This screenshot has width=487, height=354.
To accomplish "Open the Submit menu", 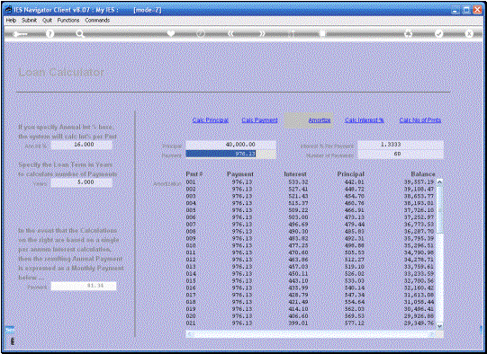I will 29,20.
